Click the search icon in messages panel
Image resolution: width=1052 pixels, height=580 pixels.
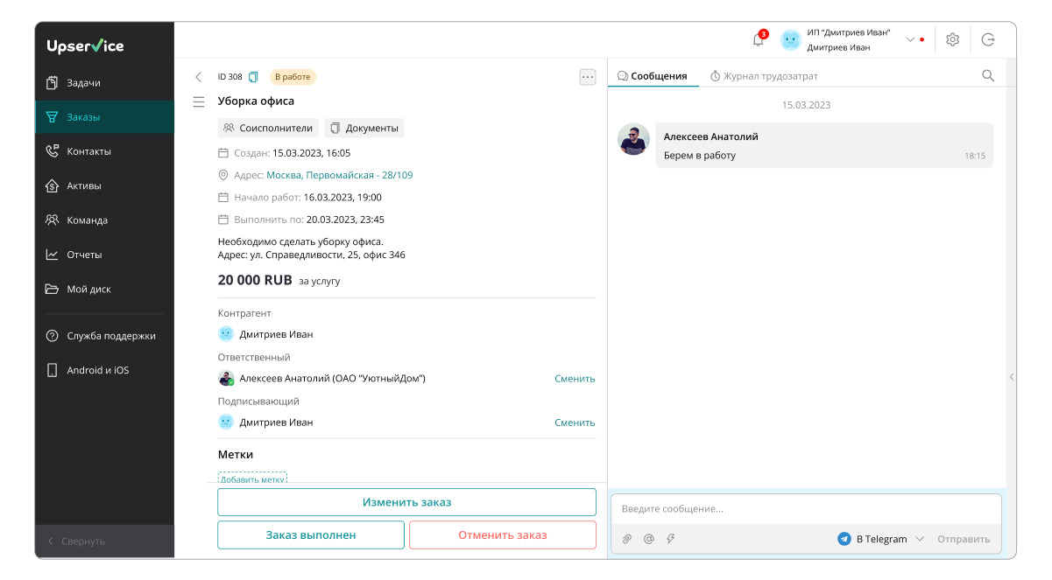click(x=988, y=76)
